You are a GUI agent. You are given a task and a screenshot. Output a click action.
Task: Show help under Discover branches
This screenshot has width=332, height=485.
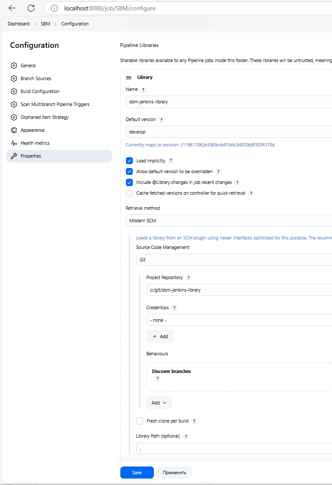(x=157, y=379)
